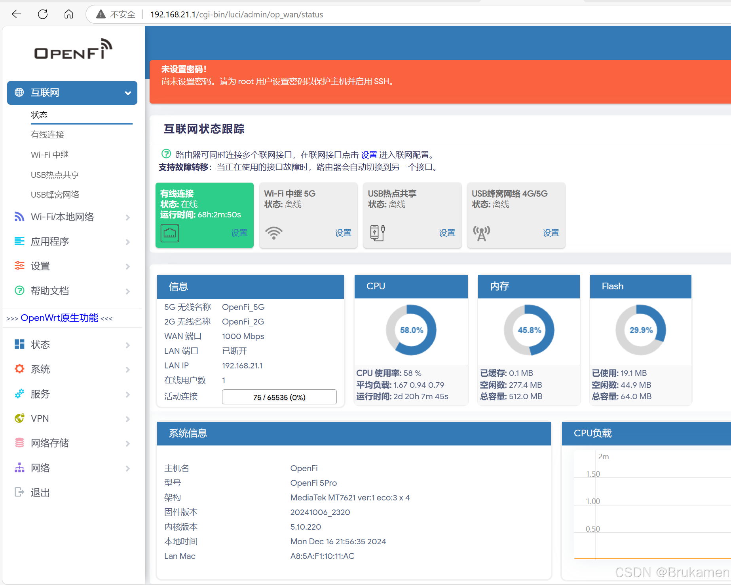Viewport: 731px width, 585px height.
Task: Go to browser home icon
Action: point(69,14)
